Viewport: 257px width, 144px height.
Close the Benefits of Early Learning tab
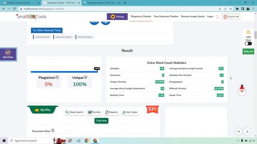pos(39,3)
